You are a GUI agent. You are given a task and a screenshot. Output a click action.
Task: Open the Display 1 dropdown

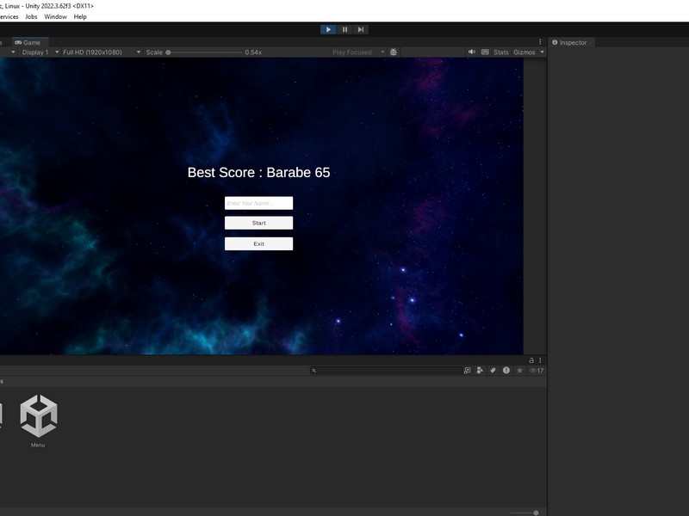point(39,52)
